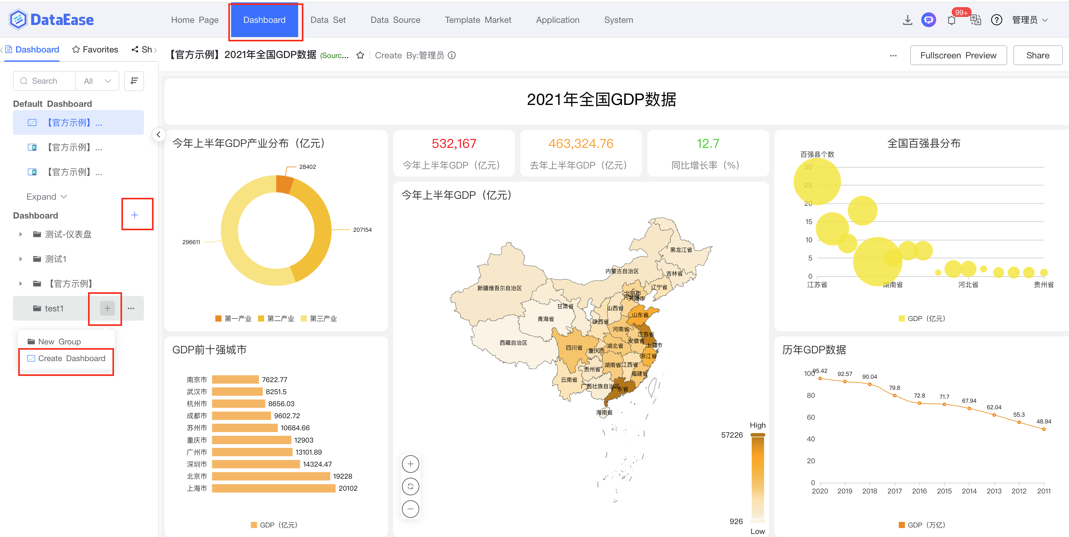The width and height of the screenshot is (1069, 537).
Task: Expand the 测试-仪表盘 folder
Action: click(x=21, y=234)
